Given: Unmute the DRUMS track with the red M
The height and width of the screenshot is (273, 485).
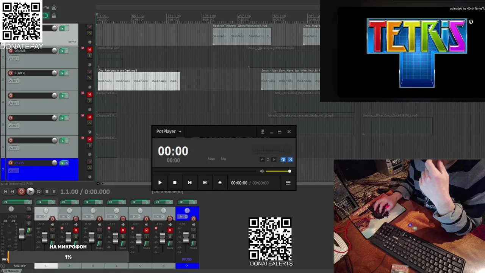Looking at the screenshot, I should coord(90,50).
